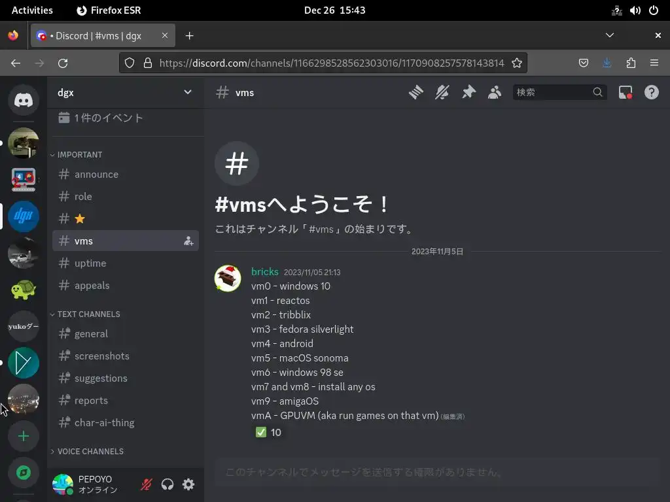Select the teal play-arrow server icon
This screenshot has width=670, height=502.
pos(24,363)
